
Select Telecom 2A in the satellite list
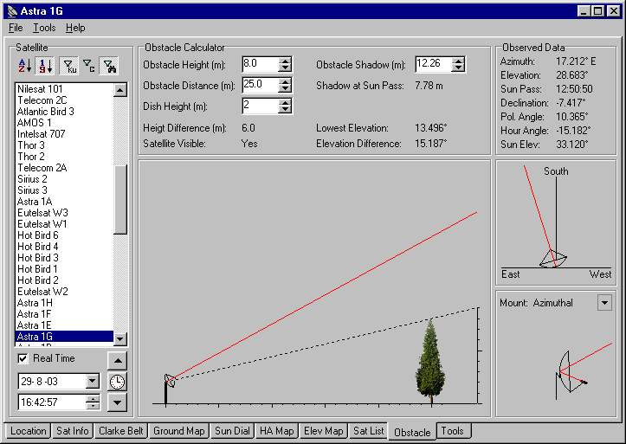coord(64,168)
